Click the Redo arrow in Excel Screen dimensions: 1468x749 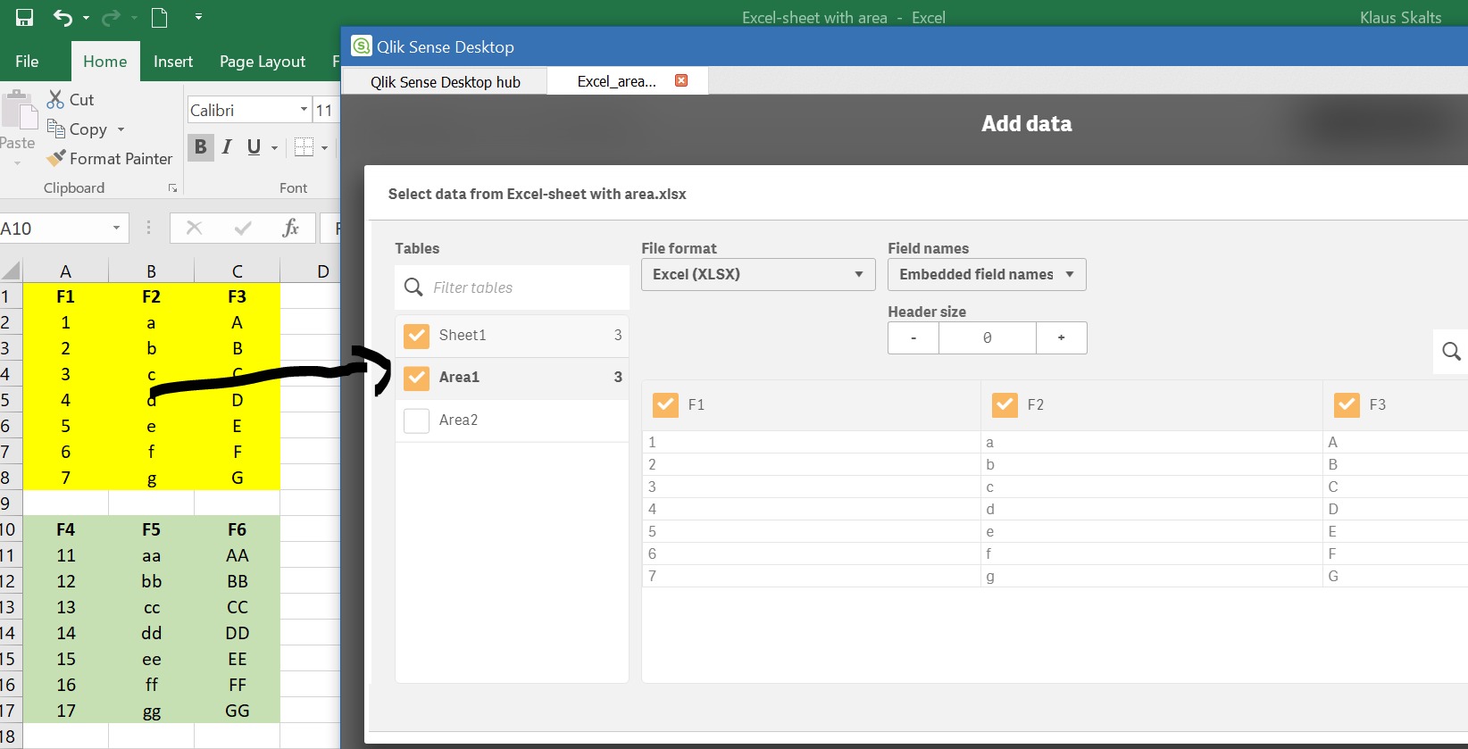pos(111,17)
